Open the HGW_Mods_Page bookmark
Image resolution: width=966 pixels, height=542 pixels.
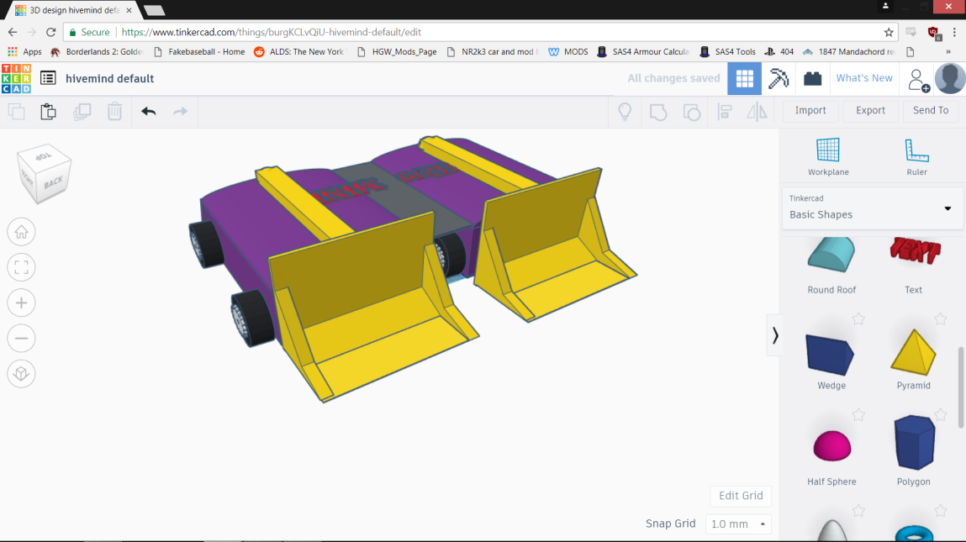[397, 52]
